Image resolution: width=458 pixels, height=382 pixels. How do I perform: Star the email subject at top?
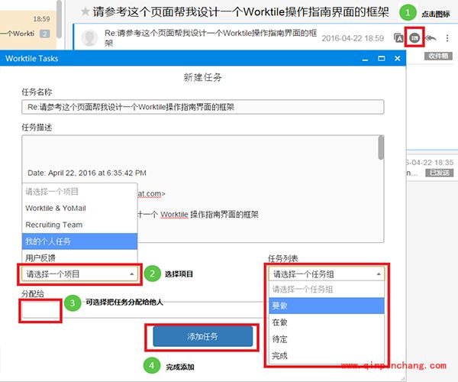[85, 11]
